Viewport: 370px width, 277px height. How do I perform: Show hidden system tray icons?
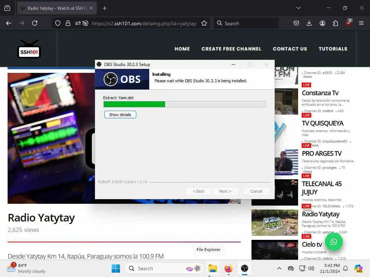click(x=279, y=268)
